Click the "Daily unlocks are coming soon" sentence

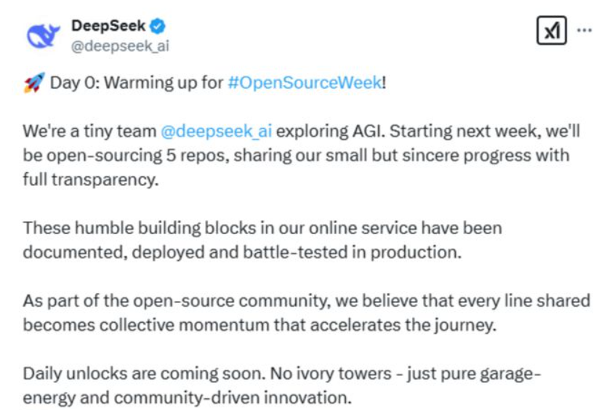144,374
